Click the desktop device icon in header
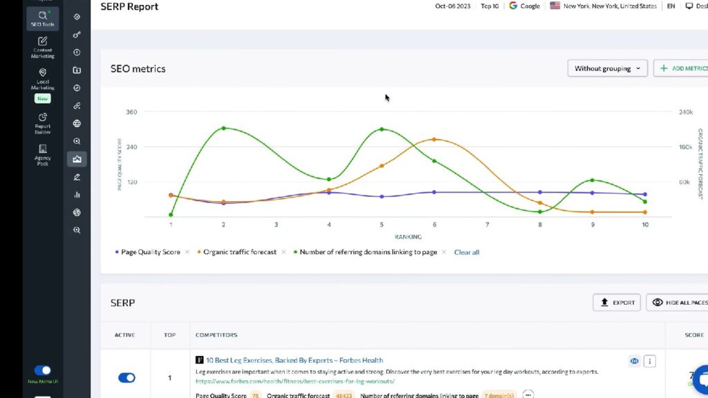708x398 pixels. coord(689,6)
